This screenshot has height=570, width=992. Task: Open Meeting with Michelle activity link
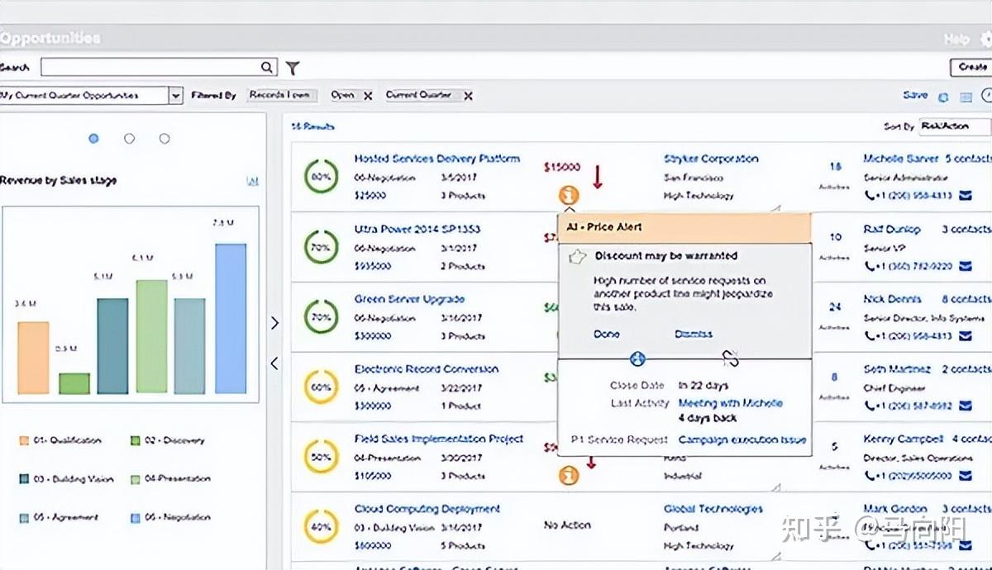(x=730, y=403)
